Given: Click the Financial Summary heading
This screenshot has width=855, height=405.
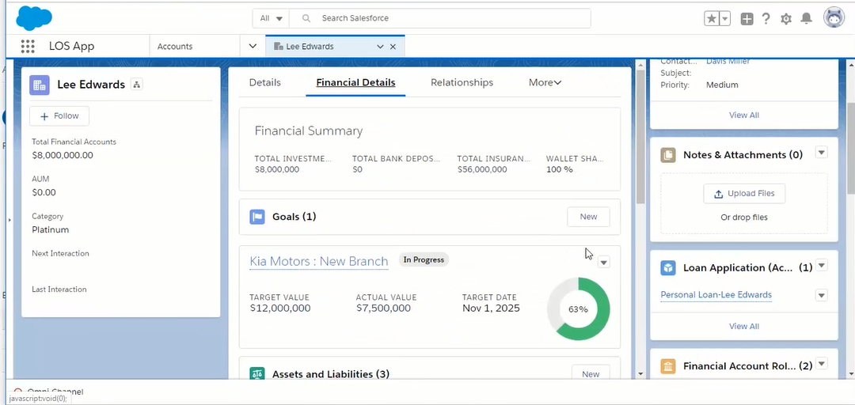Looking at the screenshot, I should point(309,131).
